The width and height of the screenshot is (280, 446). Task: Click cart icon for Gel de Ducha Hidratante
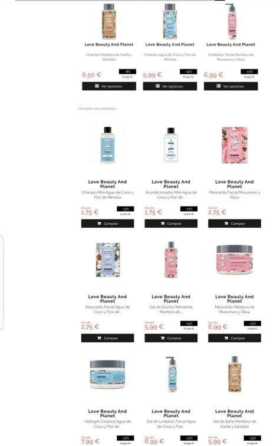click(163, 338)
